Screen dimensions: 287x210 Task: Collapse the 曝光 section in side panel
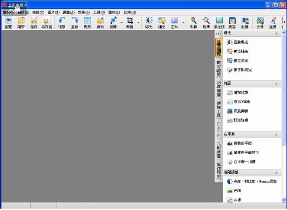[277, 34]
